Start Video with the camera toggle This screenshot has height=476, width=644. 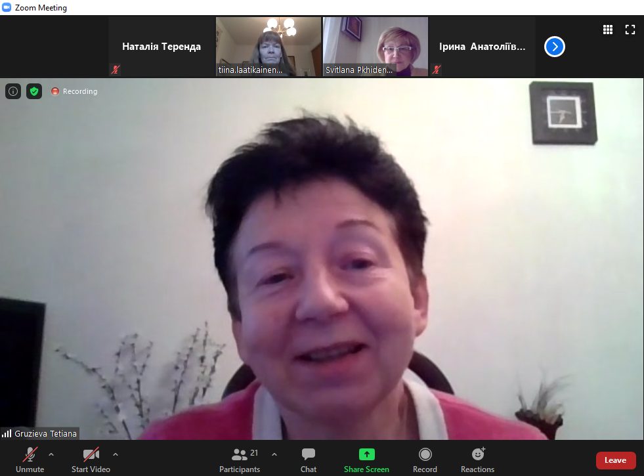(91, 460)
